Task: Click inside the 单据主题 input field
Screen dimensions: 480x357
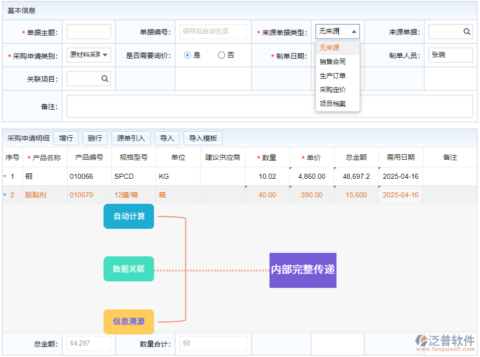Action: pos(88,31)
